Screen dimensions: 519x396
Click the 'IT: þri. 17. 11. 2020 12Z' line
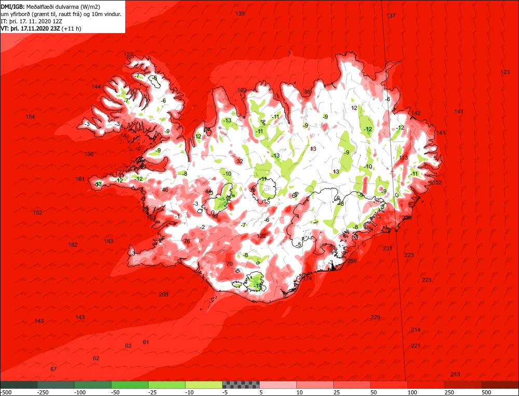32,21
